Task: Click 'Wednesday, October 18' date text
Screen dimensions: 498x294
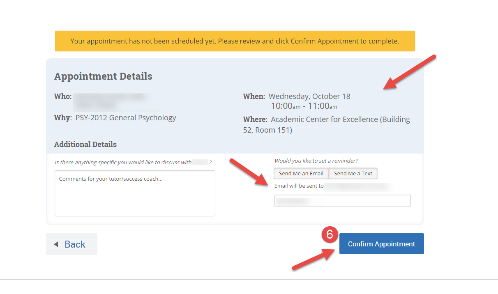Action: pyautogui.click(x=309, y=96)
